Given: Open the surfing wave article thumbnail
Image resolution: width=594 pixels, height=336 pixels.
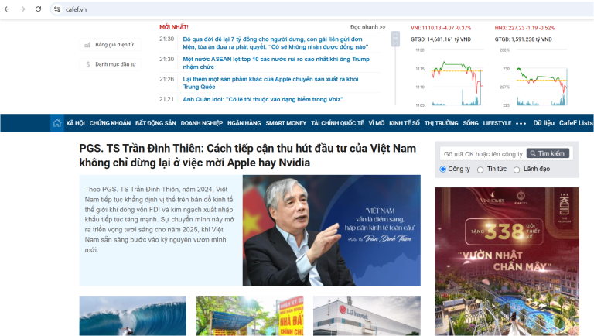Looking at the screenshot, I should click(132, 316).
